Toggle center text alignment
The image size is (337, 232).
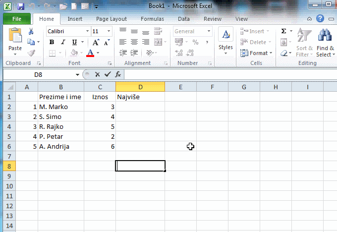click(134, 42)
